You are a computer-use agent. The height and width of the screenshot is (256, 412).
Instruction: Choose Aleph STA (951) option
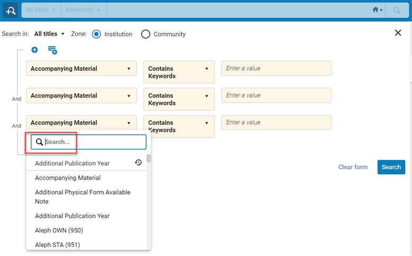86,245
